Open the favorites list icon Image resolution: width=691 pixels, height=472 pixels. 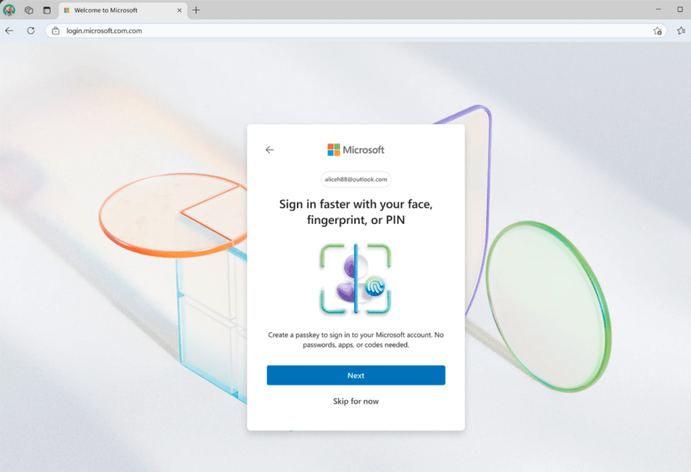click(x=681, y=31)
